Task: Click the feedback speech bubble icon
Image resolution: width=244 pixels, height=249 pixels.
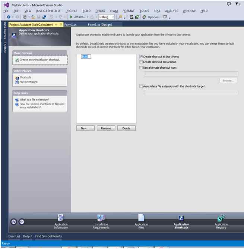Action: click(x=229, y=4)
